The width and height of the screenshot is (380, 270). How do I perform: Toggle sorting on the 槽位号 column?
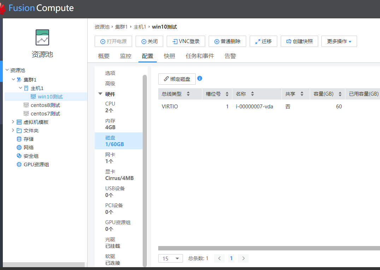tap(227, 94)
